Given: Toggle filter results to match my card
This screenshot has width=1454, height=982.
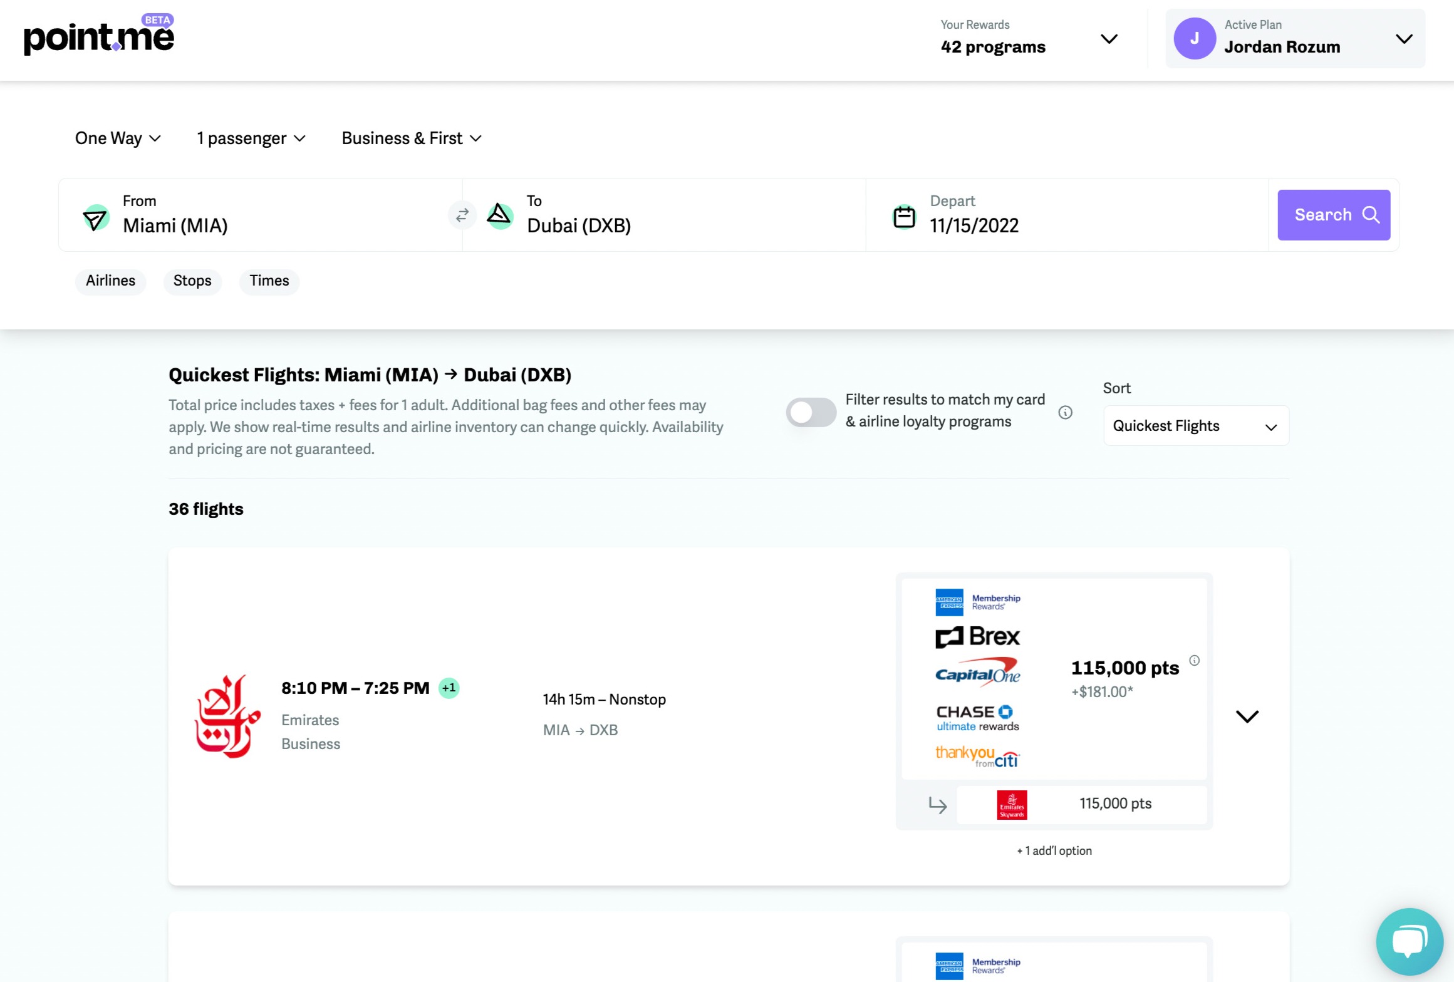Looking at the screenshot, I should pyautogui.click(x=811, y=412).
